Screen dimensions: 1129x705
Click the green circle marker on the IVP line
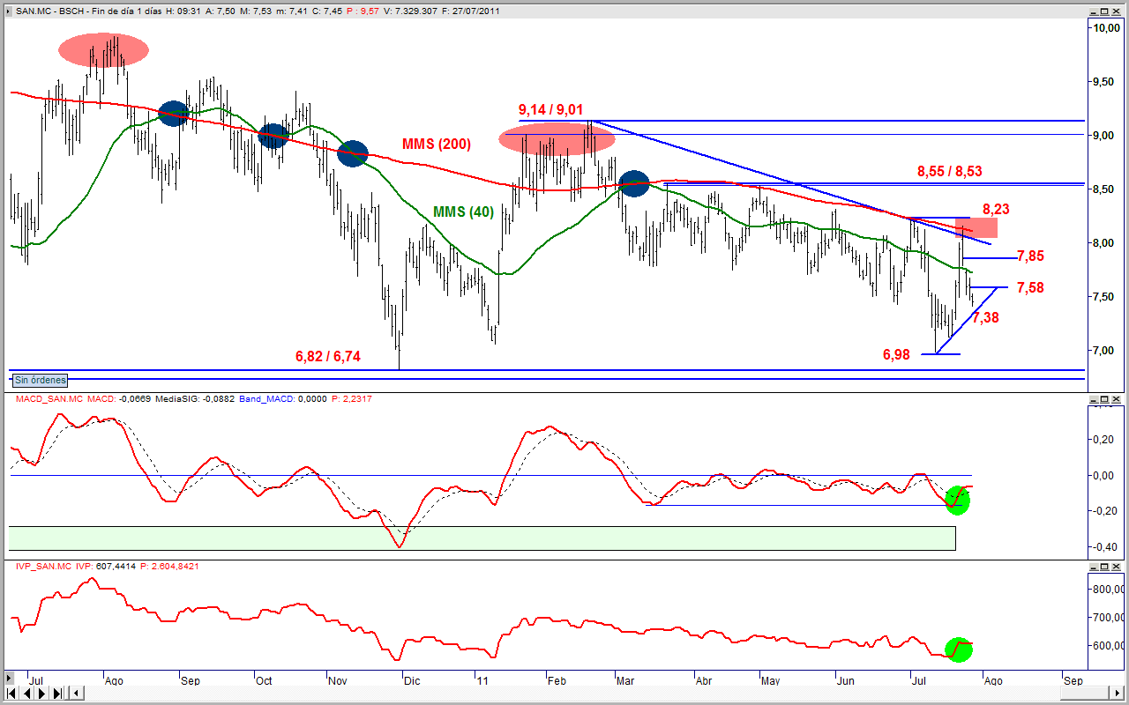[959, 649]
